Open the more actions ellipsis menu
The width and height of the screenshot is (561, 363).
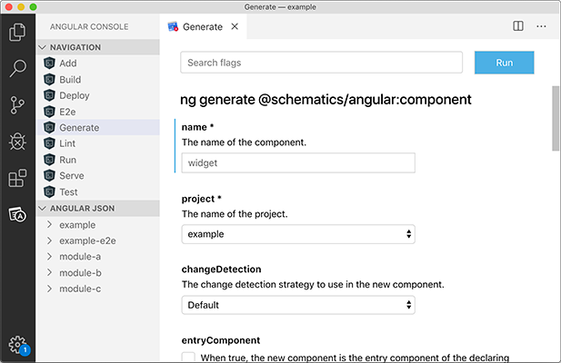coord(541,26)
